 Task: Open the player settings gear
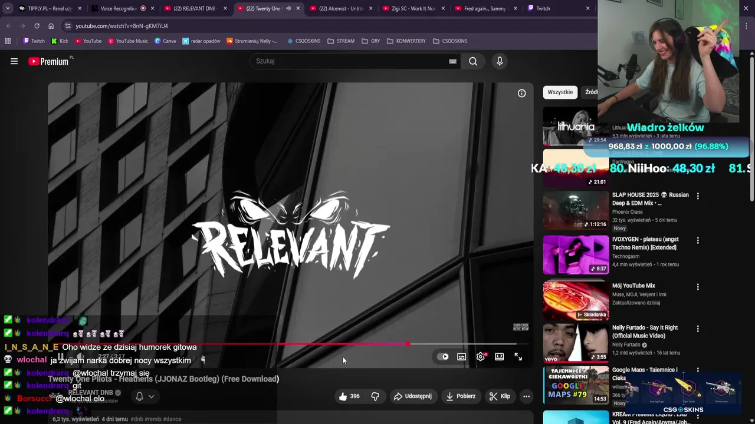pos(481,356)
